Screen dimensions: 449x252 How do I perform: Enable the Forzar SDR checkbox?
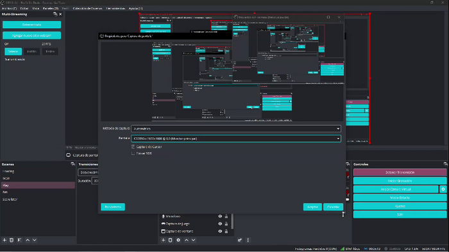click(133, 153)
